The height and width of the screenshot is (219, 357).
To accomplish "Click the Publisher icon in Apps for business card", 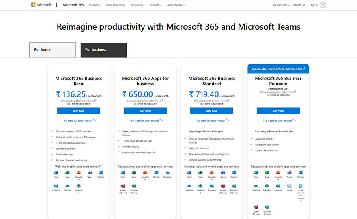I will click(x=134, y=186).
